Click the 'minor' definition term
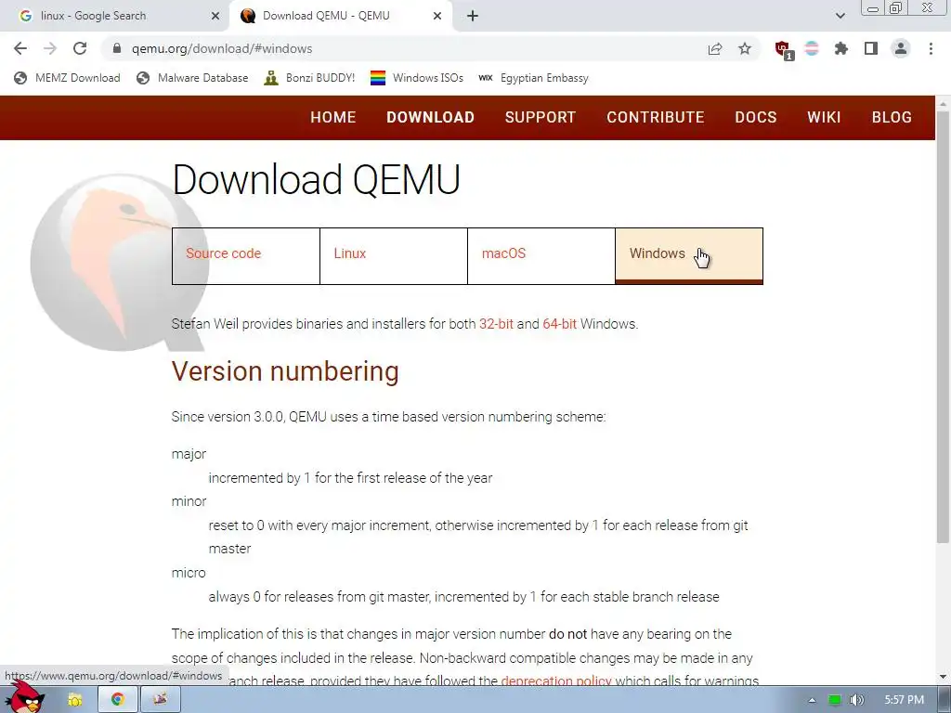This screenshot has height=713, width=951. [189, 501]
